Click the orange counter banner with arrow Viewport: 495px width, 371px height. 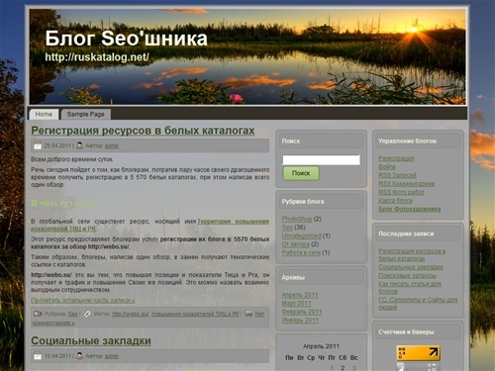418,353
